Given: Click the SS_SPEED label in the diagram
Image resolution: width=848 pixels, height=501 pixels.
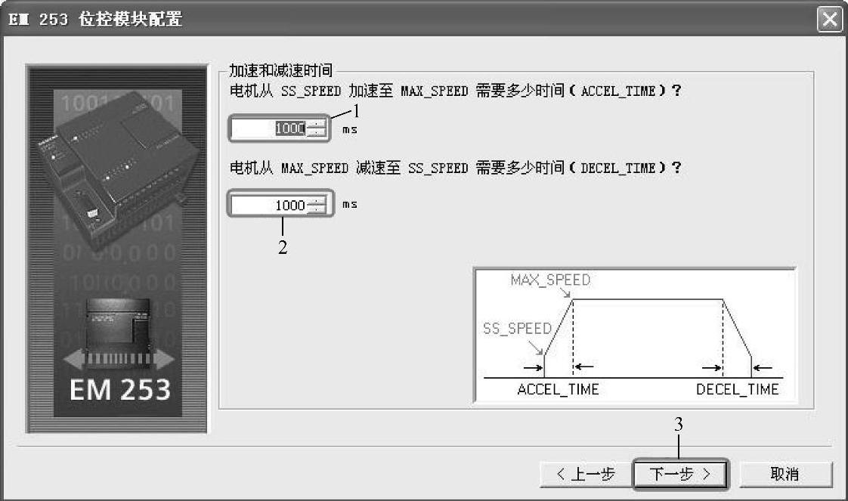Looking at the screenshot, I should 517,328.
